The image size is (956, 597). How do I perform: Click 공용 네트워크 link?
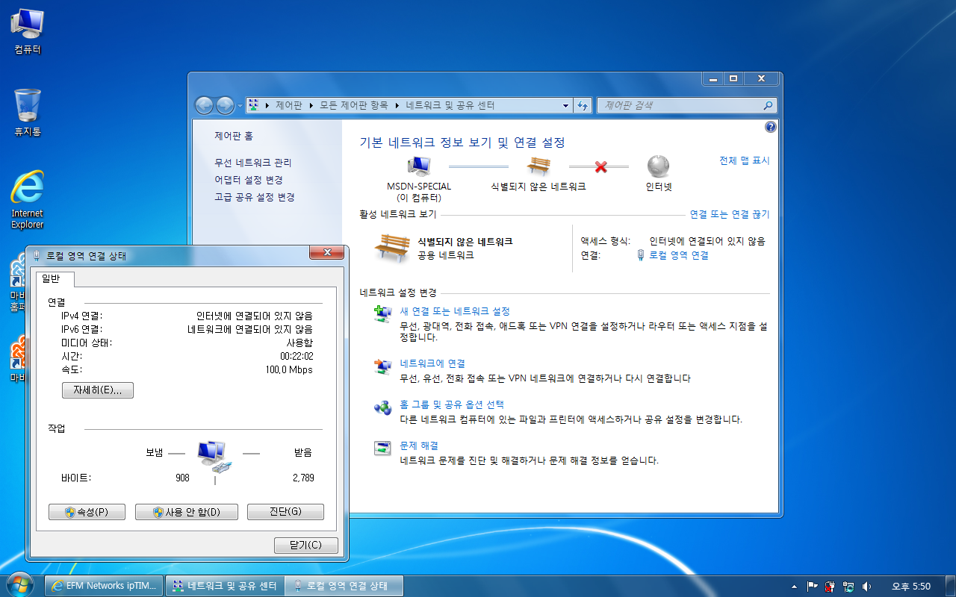pyautogui.click(x=446, y=255)
